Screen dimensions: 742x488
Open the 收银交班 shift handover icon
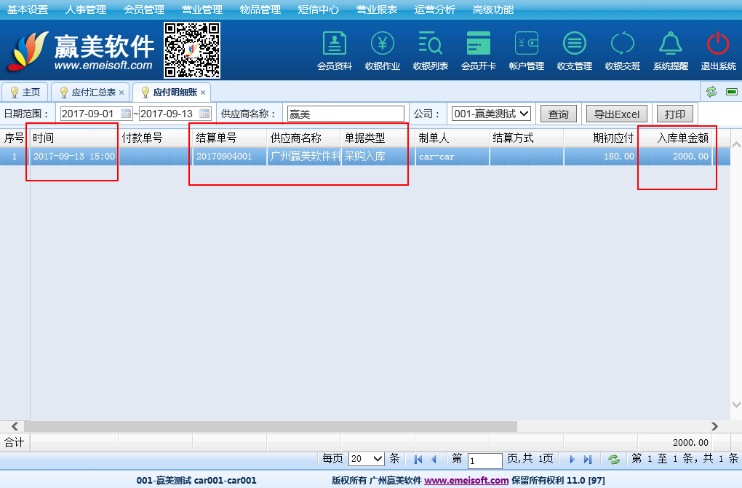622,44
